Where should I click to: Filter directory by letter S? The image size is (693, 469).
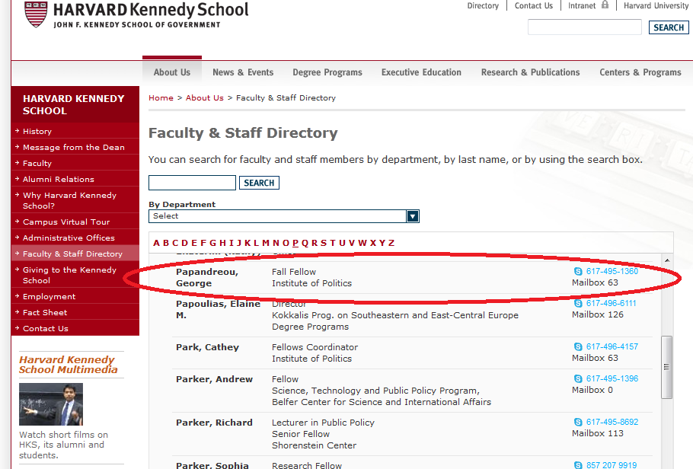pyautogui.click(x=324, y=243)
